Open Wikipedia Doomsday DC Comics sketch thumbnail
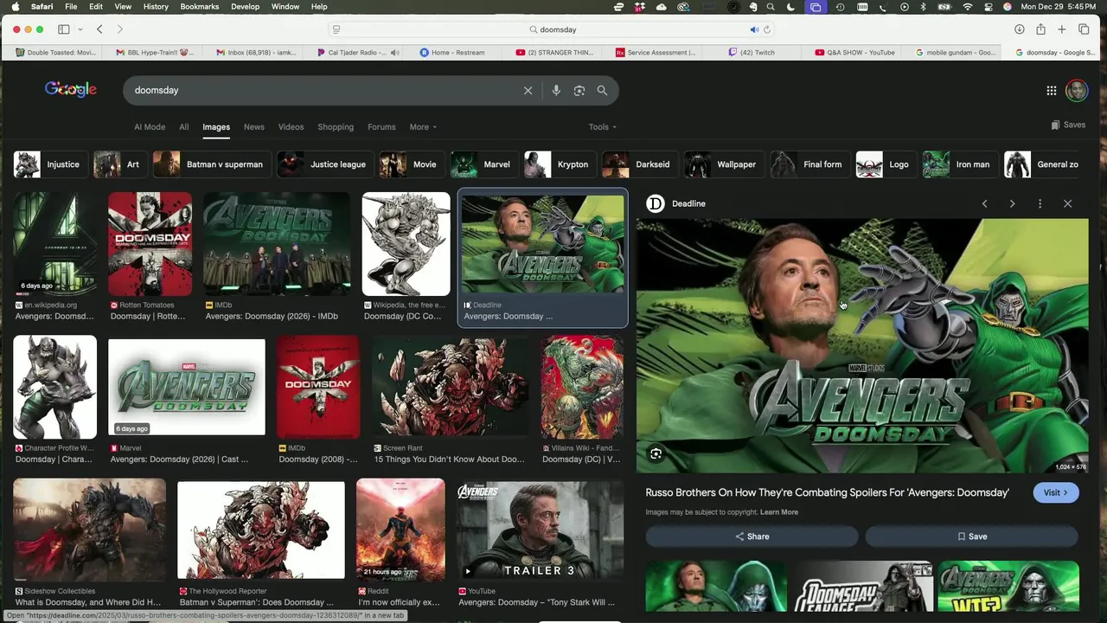The height and width of the screenshot is (623, 1107). tap(406, 244)
